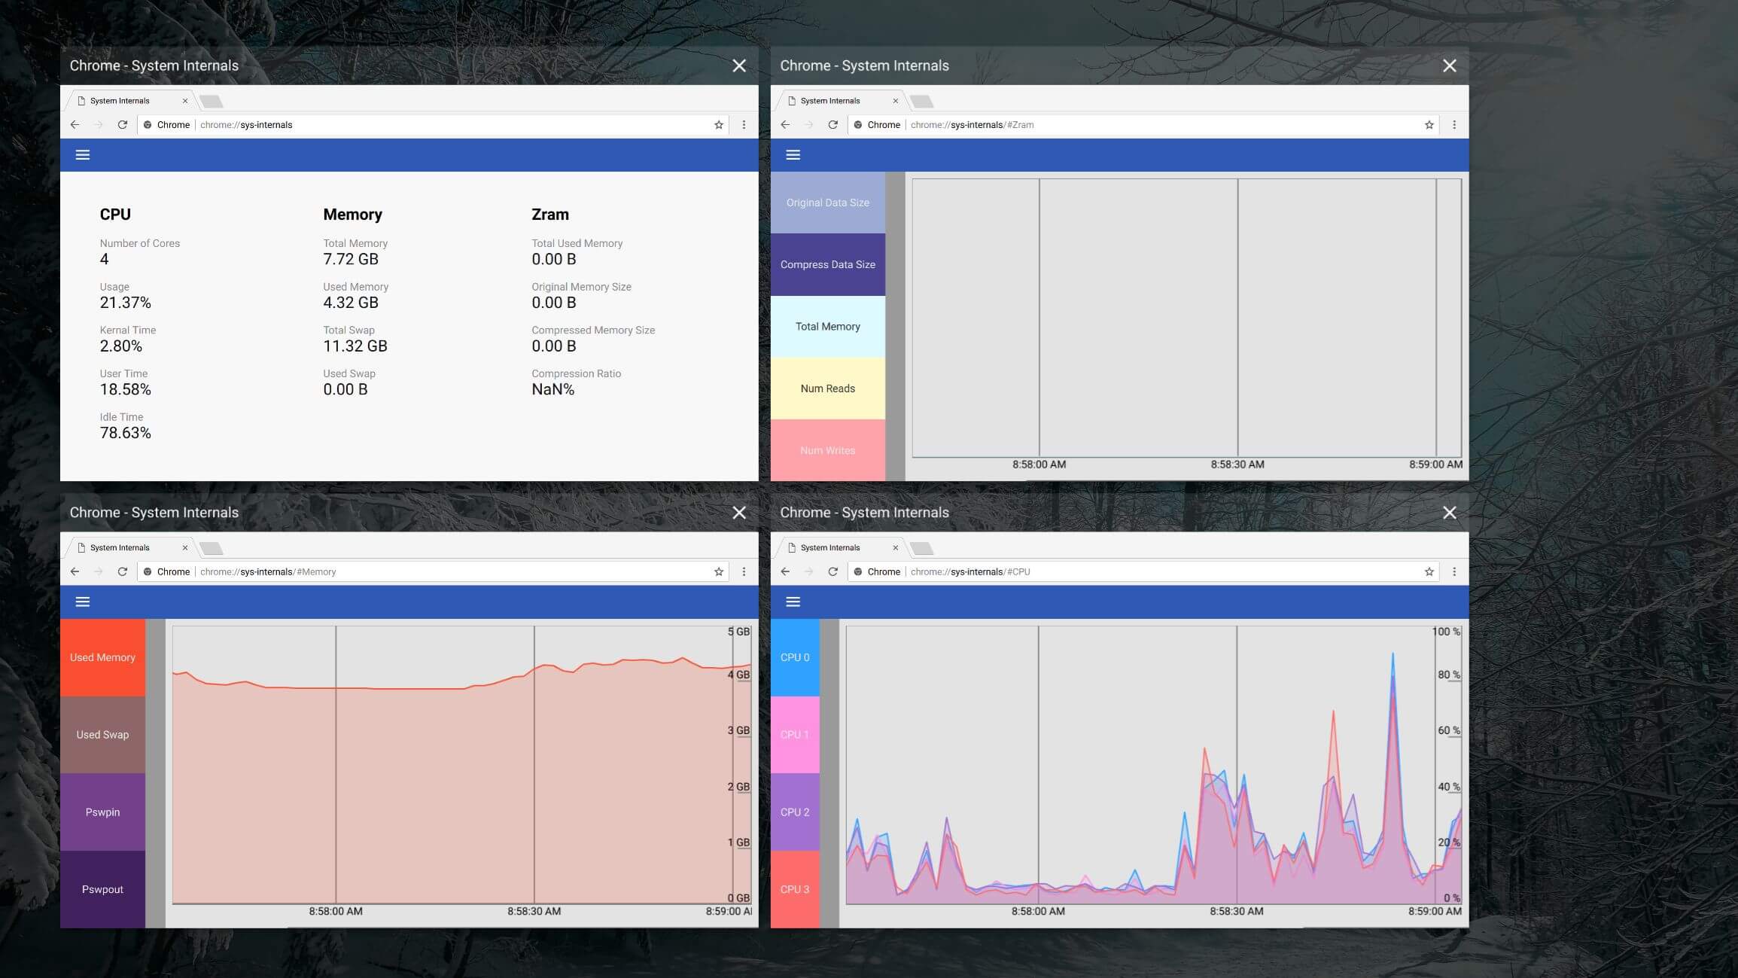Reload the CPU page

click(x=832, y=572)
